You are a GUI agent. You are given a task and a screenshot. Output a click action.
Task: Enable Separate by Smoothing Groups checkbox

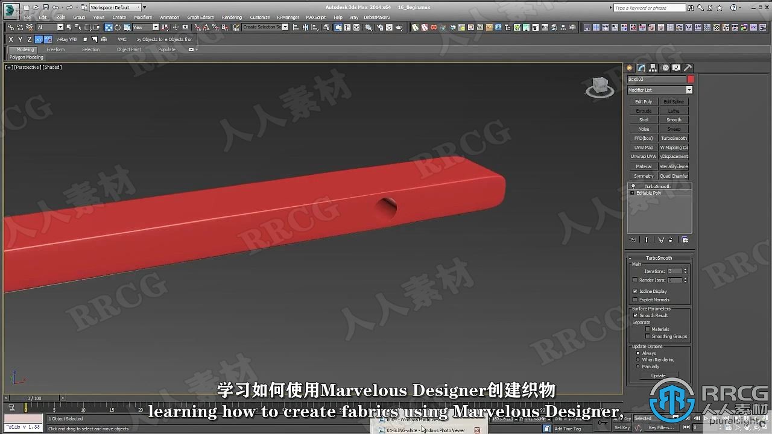tap(648, 336)
